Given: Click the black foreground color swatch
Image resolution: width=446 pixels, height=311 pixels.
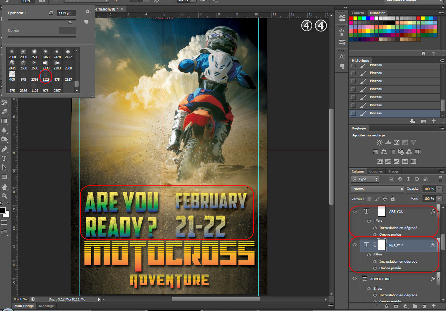Looking at the screenshot, I should click(2, 210).
